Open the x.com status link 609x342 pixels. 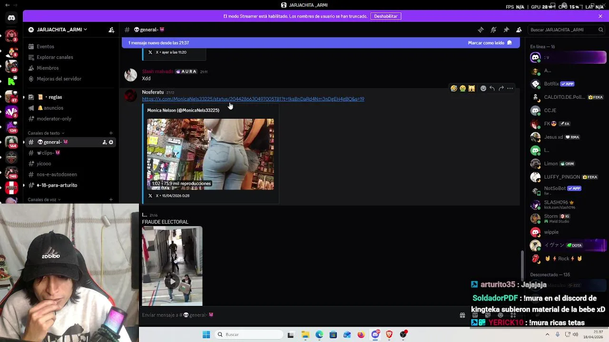pyautogui.click(x=253, y=99)
